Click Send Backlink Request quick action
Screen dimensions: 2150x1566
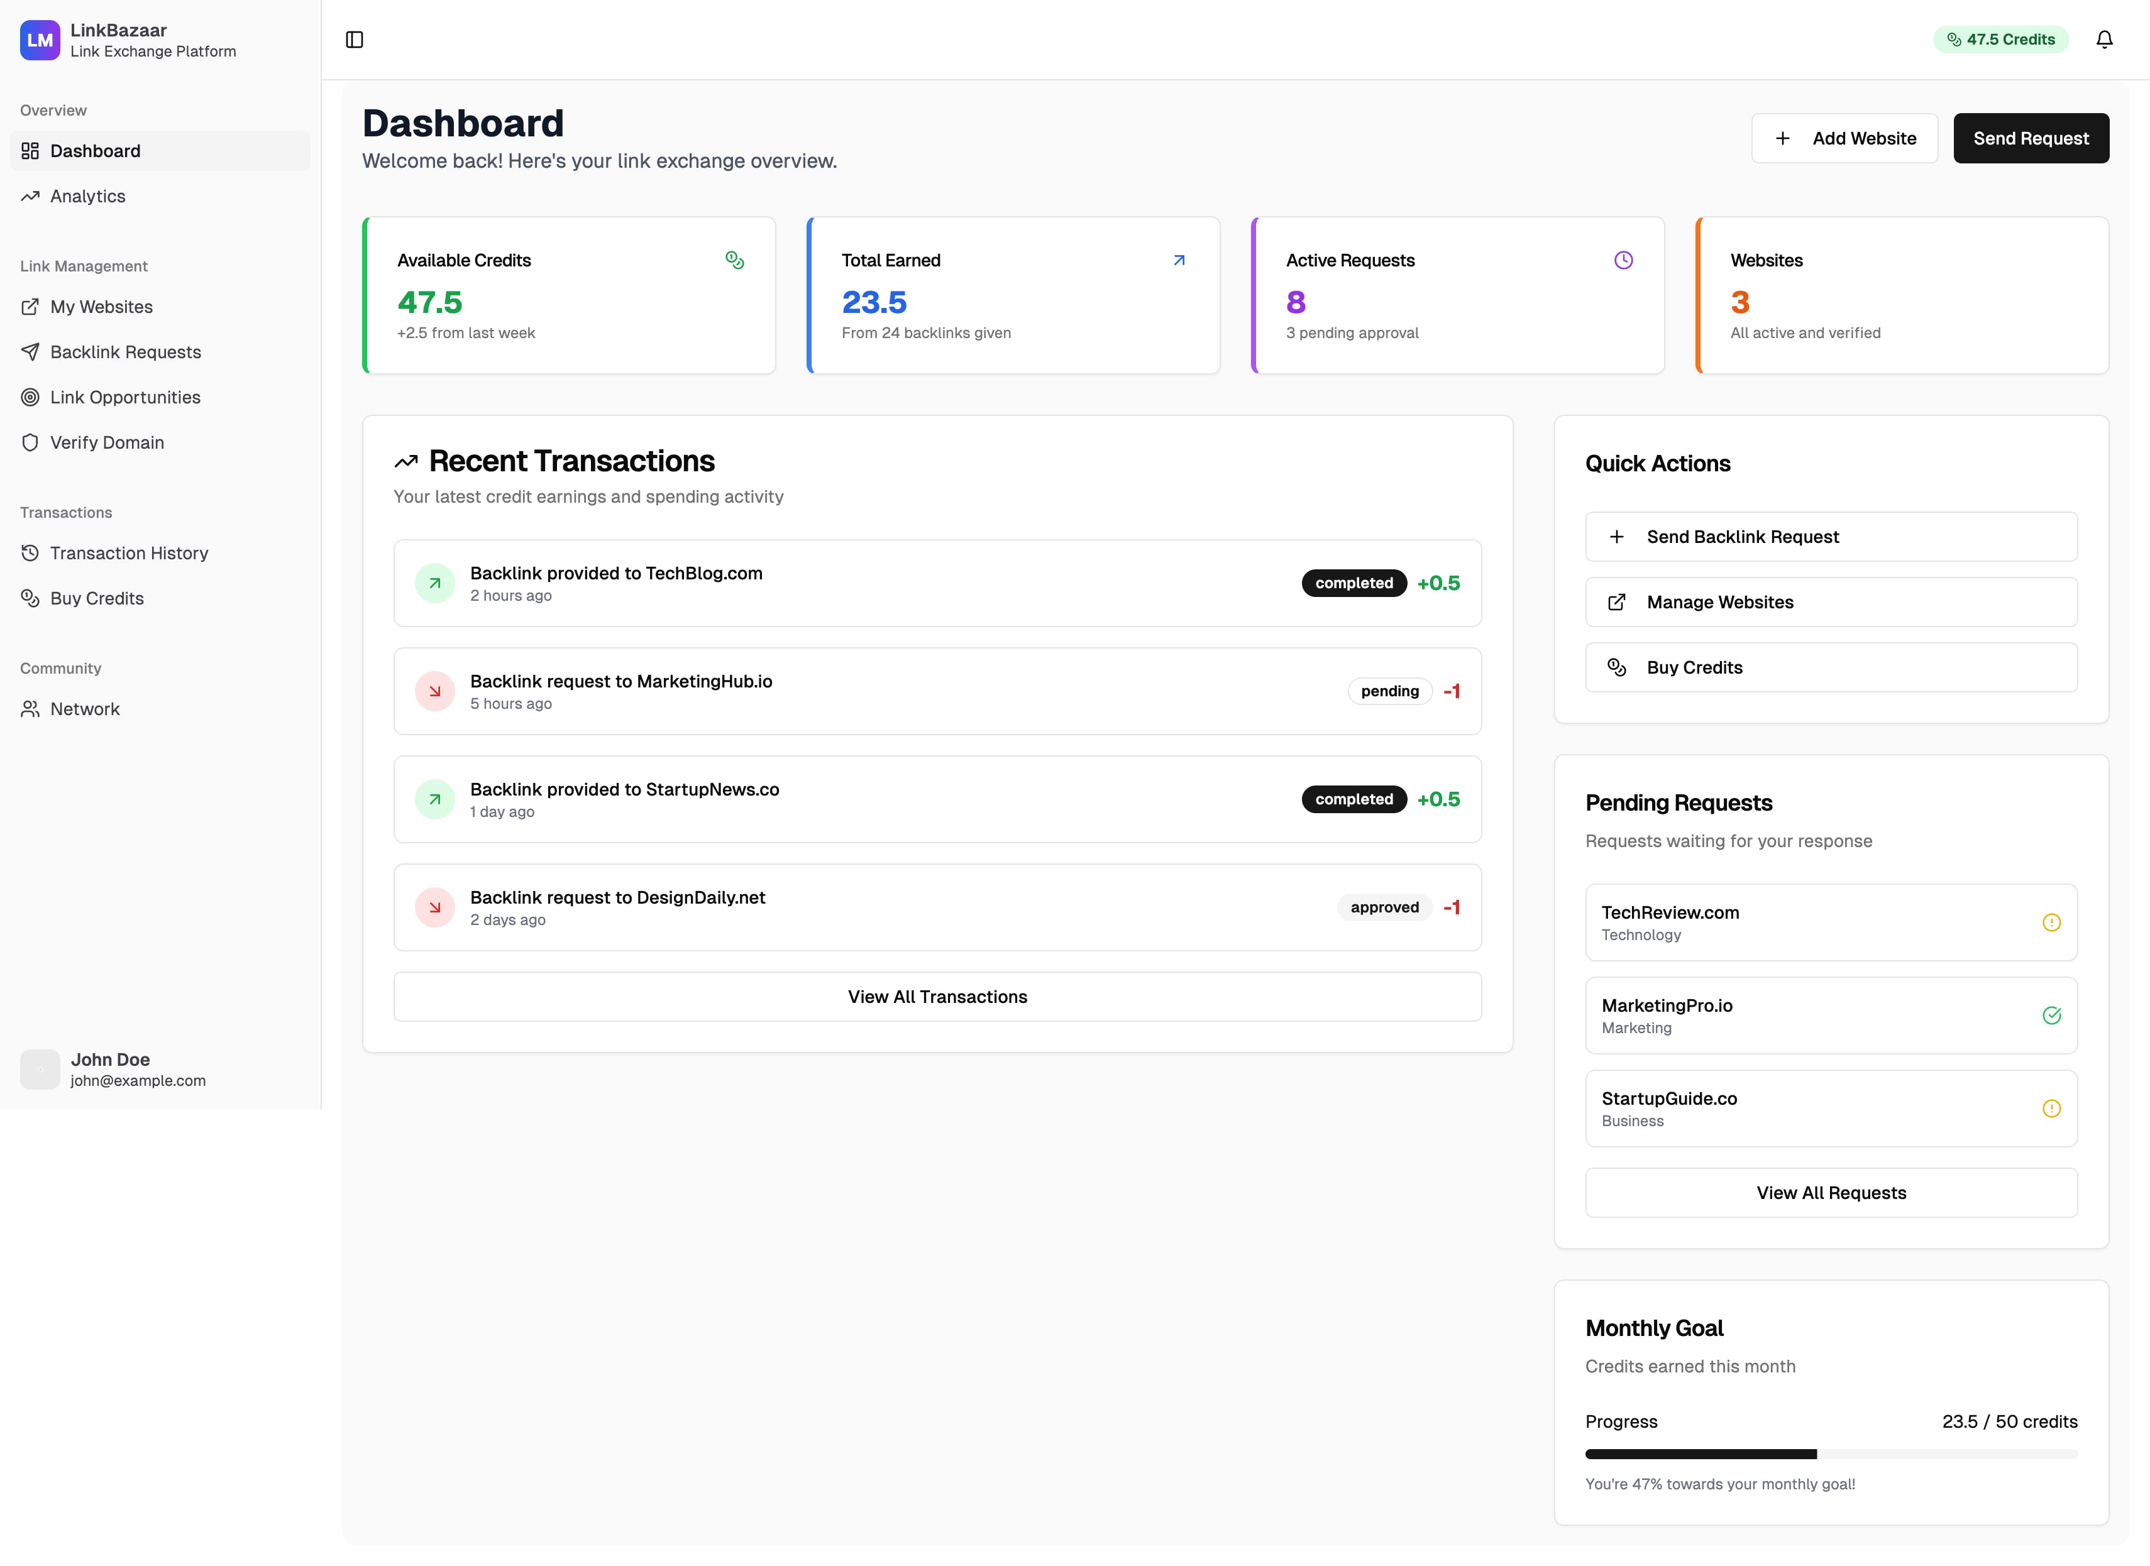pyautogui.click(x=1831, y=537)
